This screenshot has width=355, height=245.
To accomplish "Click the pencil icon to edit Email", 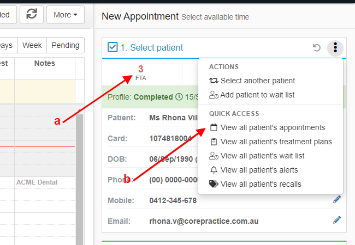I will [x=336, y=220].
